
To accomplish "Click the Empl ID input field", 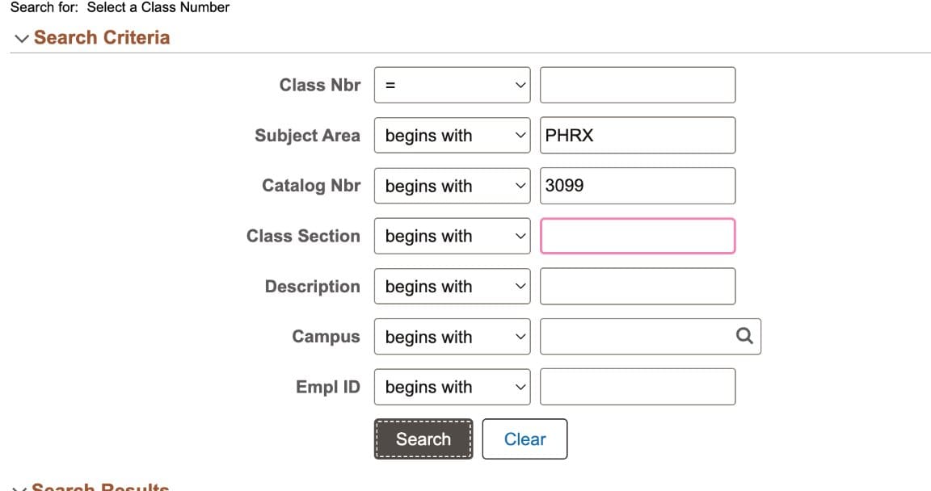I will pyautogui.click(x=637, y=387).
